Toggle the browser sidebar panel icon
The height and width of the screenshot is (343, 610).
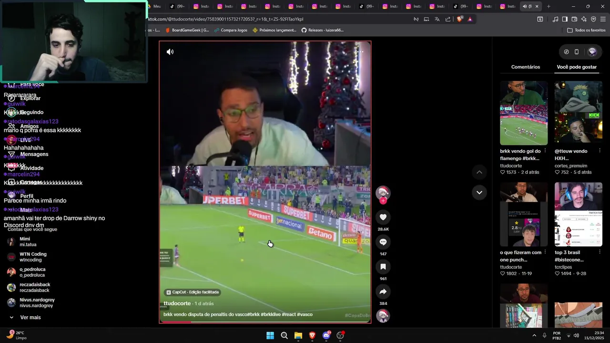click(x=565, y=19)
